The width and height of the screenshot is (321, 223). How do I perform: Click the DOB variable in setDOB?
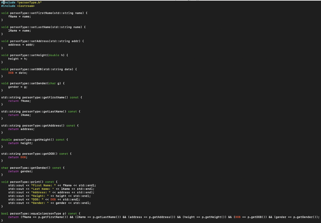click(x=11, y=73)
